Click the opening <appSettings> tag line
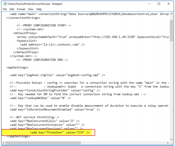The height and width of the screenshot is (146, 175). 17,67
